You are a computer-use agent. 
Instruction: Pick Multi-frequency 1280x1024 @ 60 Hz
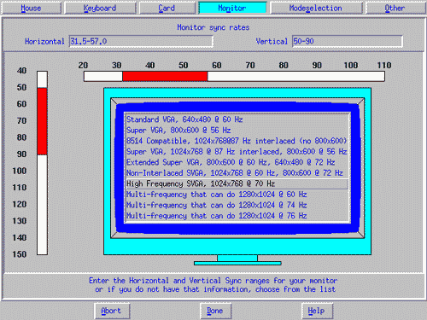click(x=237, y=195)
